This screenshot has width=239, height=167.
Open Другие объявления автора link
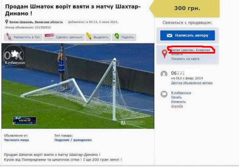tap(192, 83)
